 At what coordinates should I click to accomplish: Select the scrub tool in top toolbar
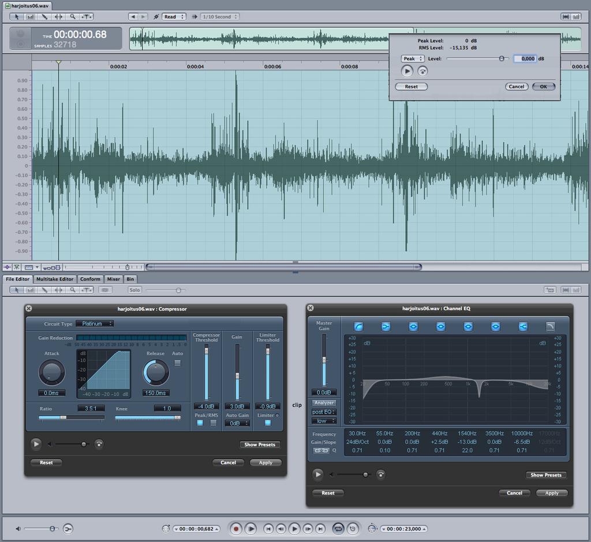[x=87, y=17]
